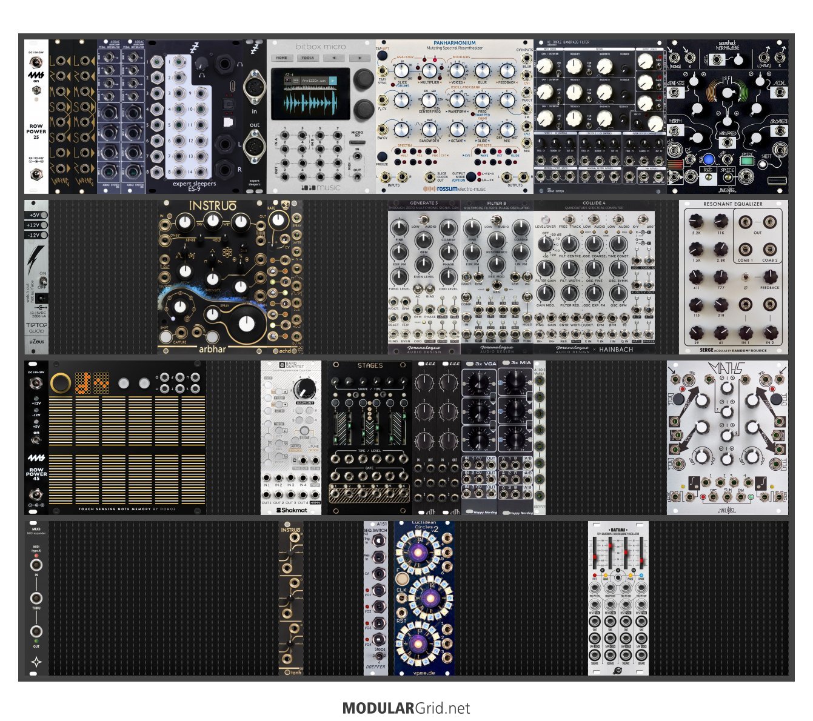Viewport: 813px width, 721px height.
Task: Click the upper encoder knob on bitbox micro
Action: [363, 79]
